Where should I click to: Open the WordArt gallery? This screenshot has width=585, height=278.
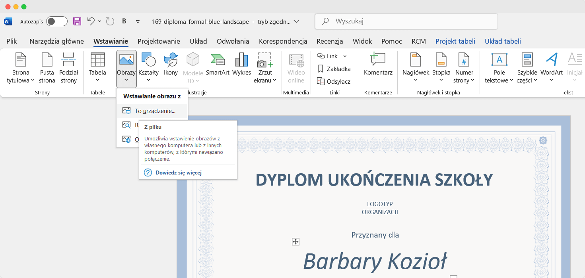(551, 68)
